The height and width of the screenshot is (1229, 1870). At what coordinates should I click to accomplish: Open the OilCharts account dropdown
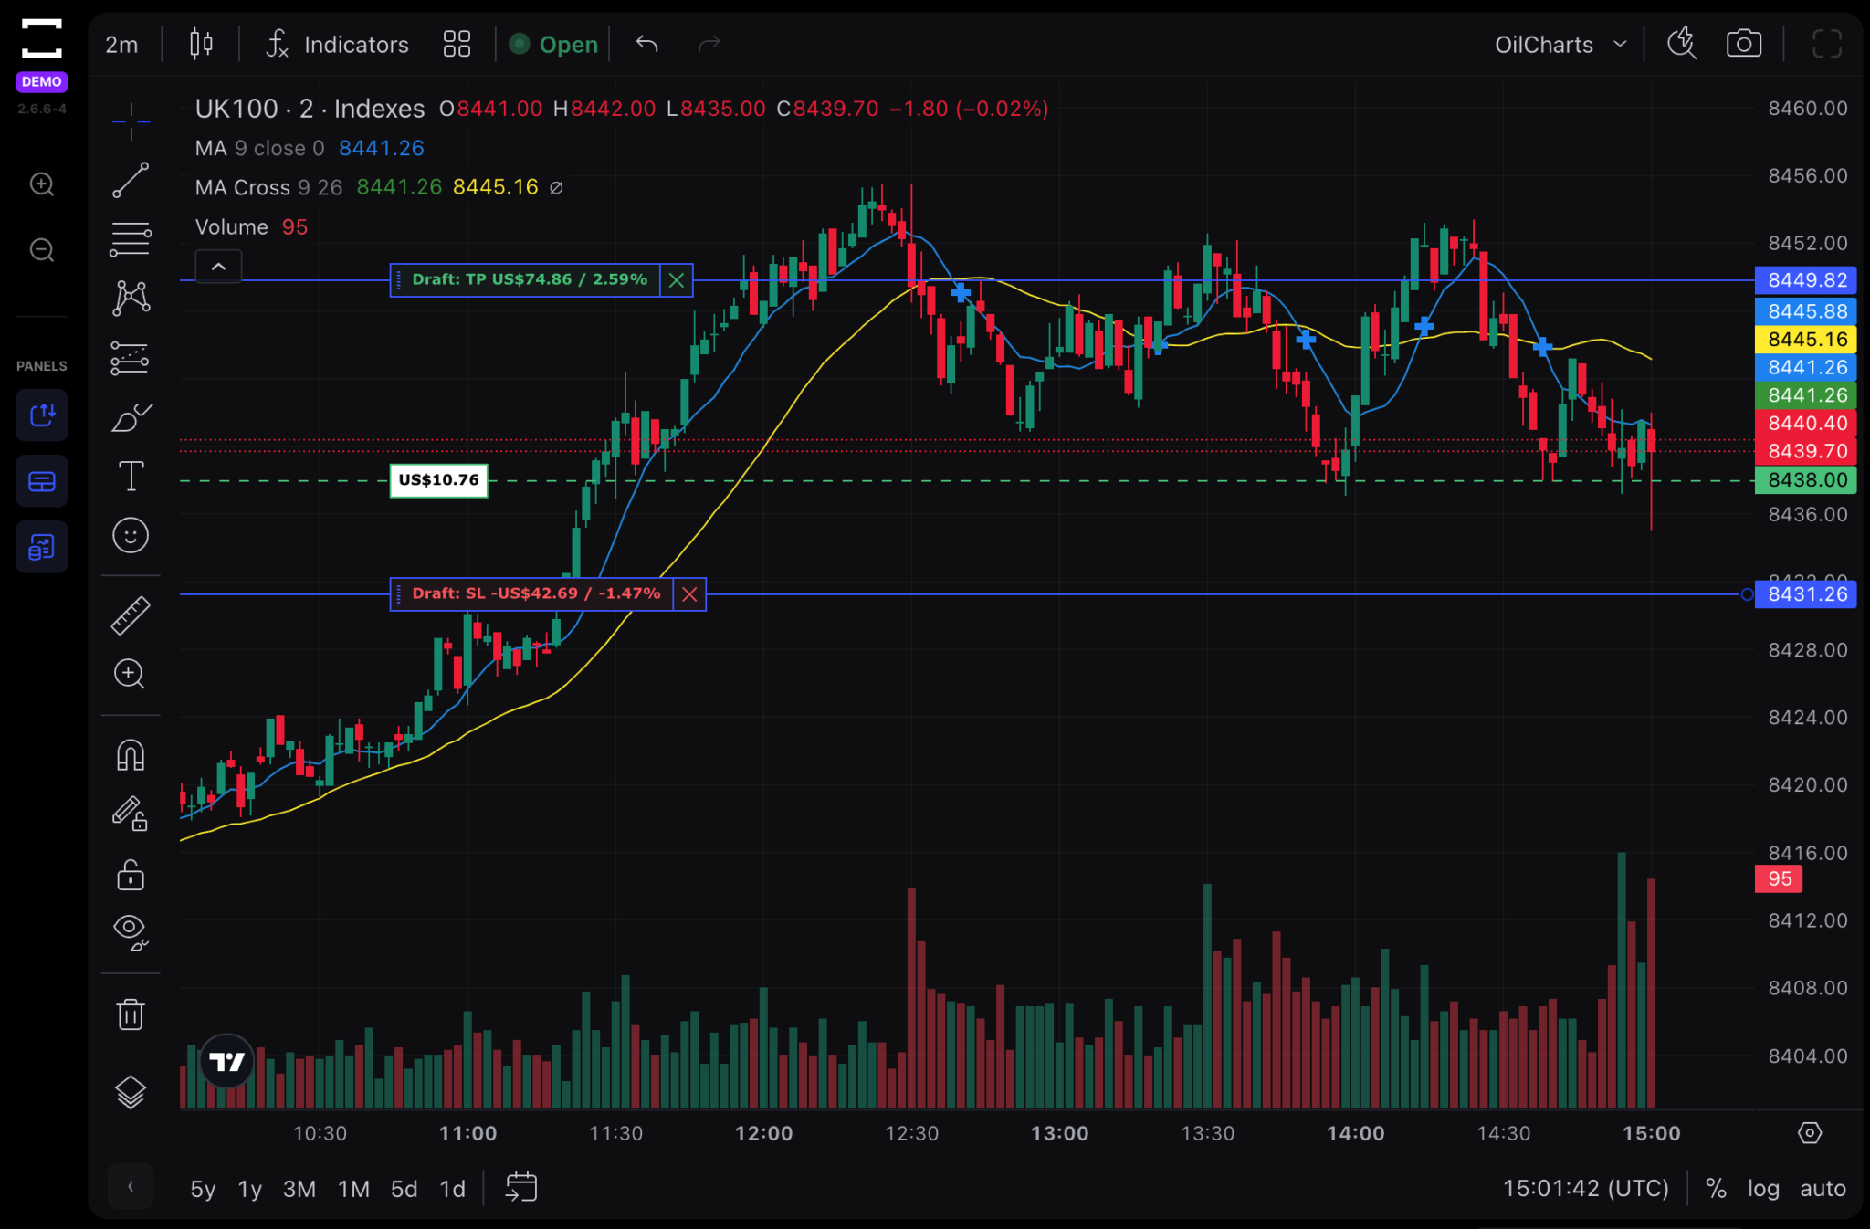coord(1561,43)
